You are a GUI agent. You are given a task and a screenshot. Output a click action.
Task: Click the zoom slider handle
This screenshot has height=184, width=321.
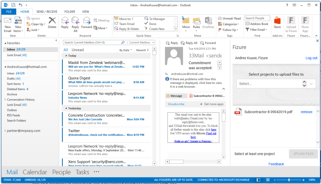[289, 180]
